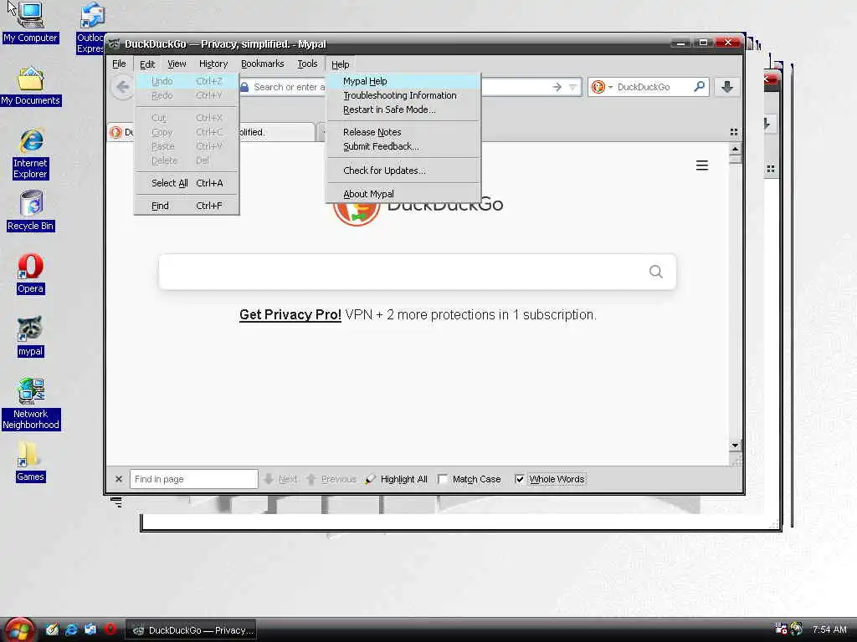
Task: Click the large DuckDuckGo page search box
Action: 418,272
